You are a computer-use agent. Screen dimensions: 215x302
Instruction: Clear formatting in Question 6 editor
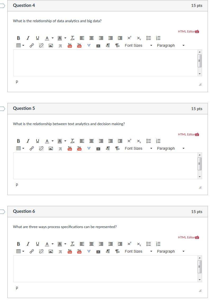click(72, 244)
